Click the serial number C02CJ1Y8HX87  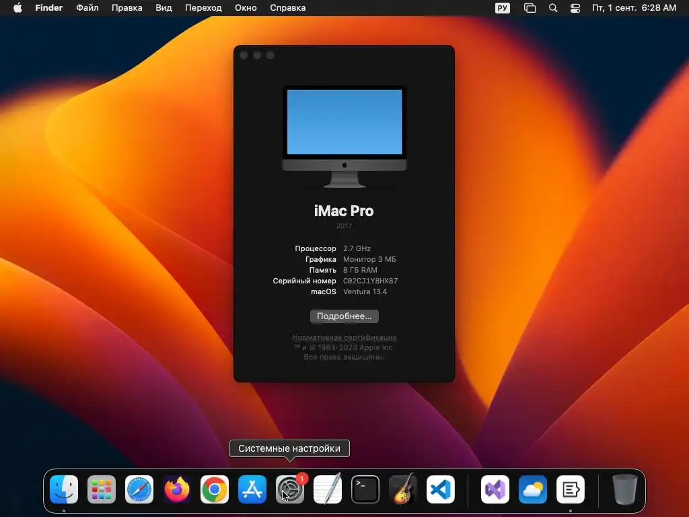371,281
